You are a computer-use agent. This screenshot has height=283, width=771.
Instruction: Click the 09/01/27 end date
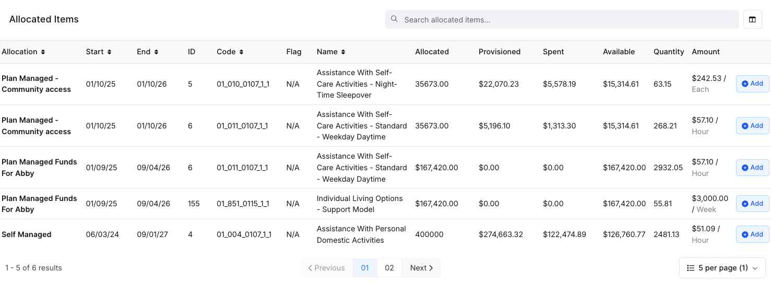point(152,234)
